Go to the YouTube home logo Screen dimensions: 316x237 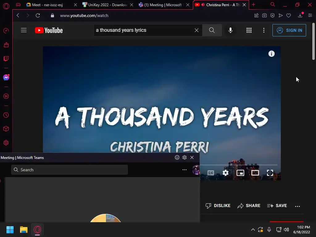(49, 30)
